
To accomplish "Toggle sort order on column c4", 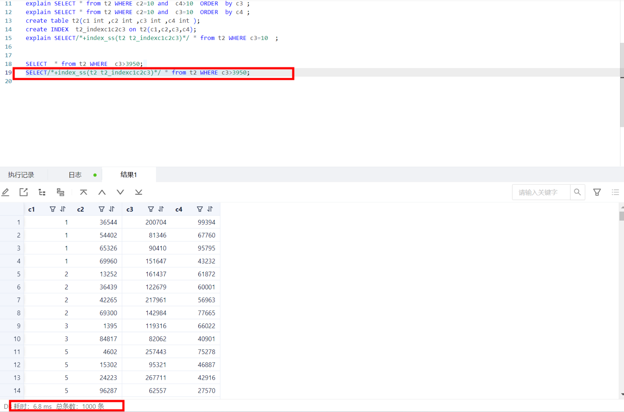I will click(x=210, y=209).
